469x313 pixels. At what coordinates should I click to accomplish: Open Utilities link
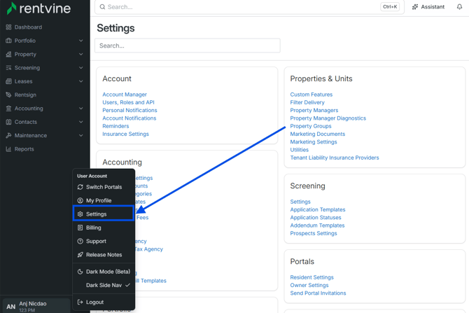coord(300,150)
